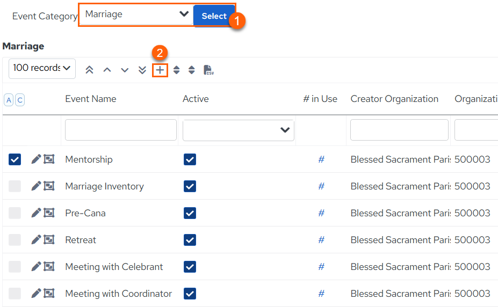Click the C button in header row
Screen dimensions: 498x307
[20, 100]
